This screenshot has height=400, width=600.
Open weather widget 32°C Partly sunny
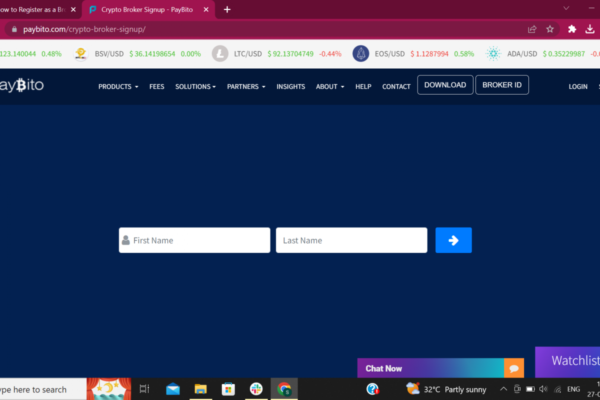pyautogui.click(x=446, y=389)
